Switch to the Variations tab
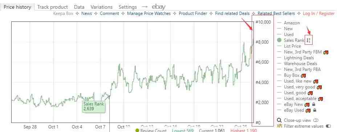Viewport: 337px width, 132px height. click(101, 7)
